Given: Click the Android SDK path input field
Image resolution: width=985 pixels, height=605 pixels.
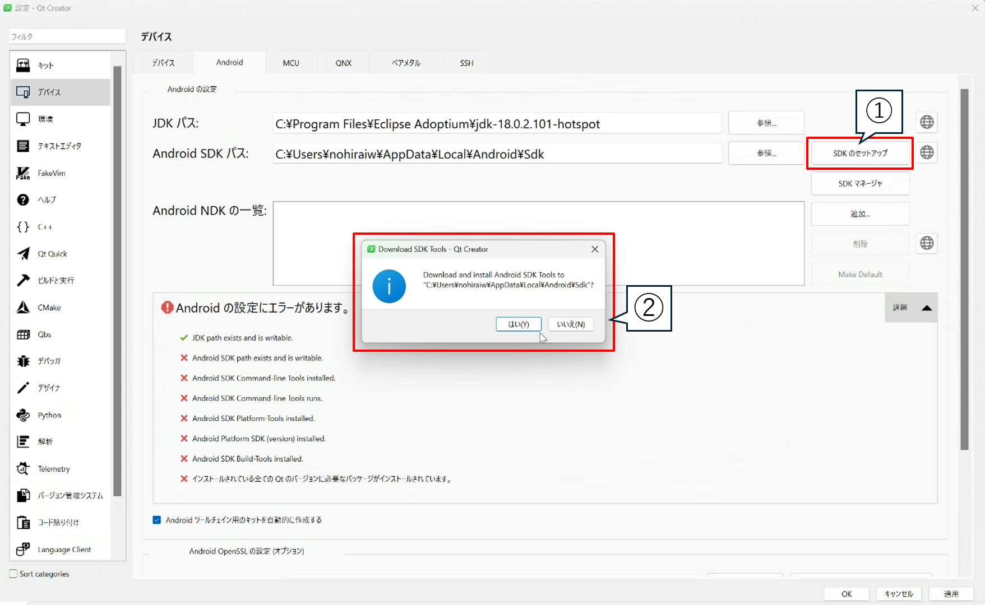Looking at the screenshot, I should coord(497,154).
